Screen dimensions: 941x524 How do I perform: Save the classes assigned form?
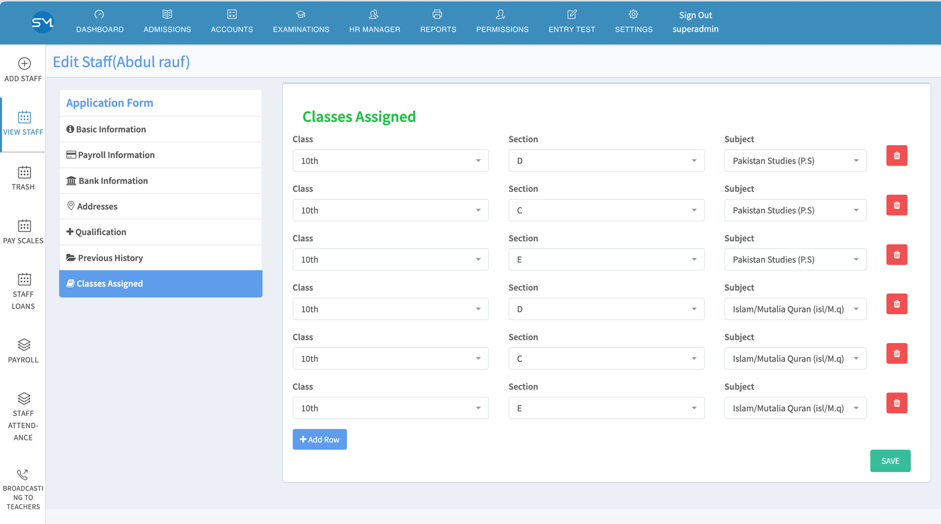(890, 461)
